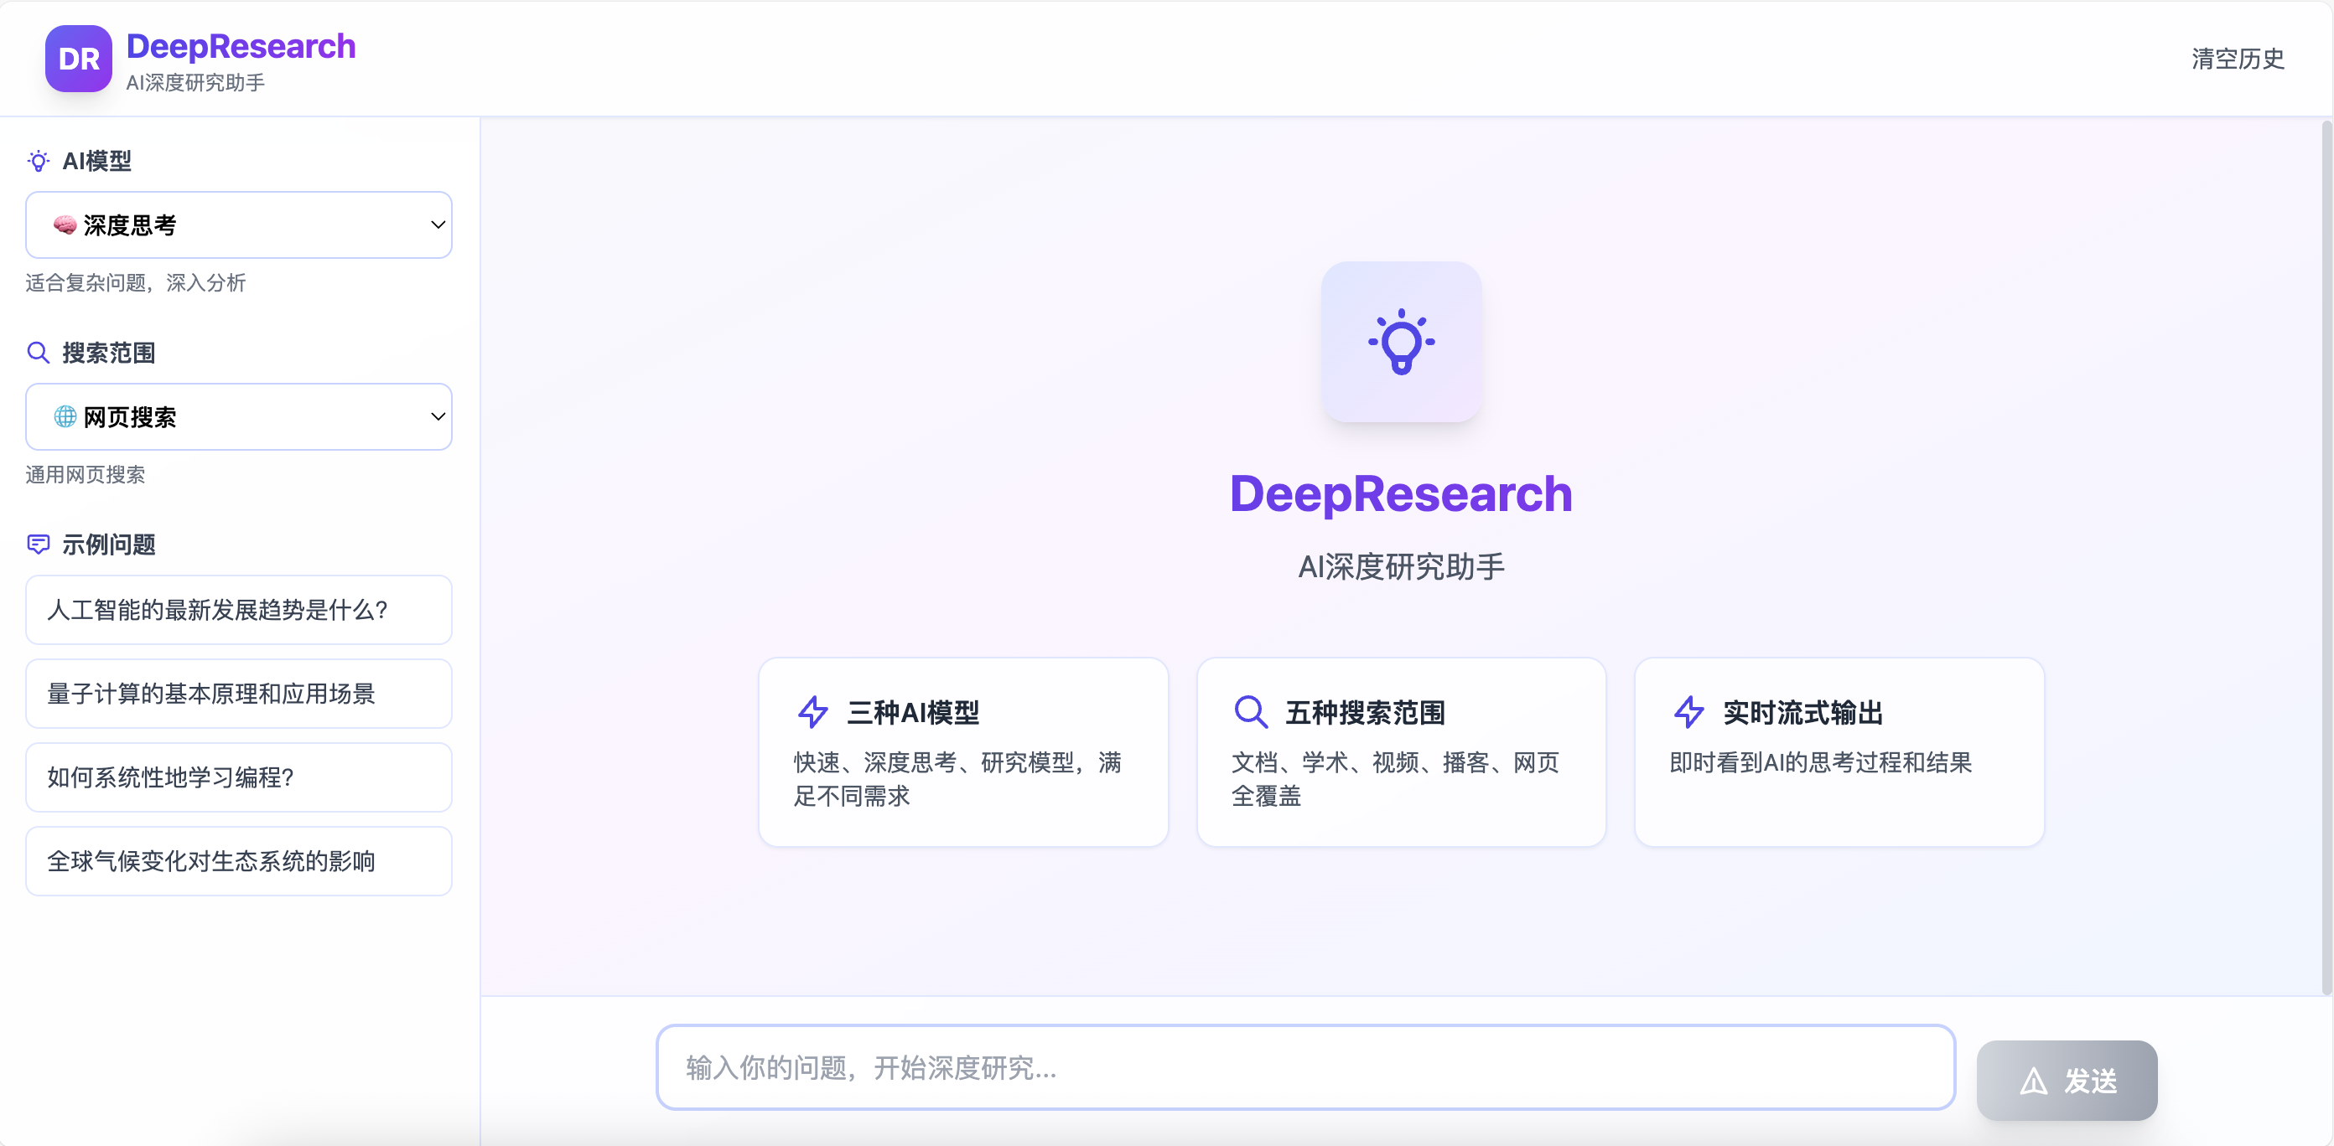The image size is (2334, 1146).
Task: Click the DR logo icon
Action: click(x=79, y=59)
